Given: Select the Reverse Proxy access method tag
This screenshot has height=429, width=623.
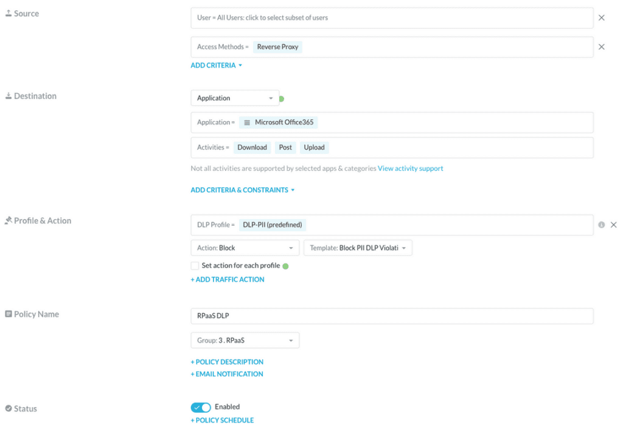Looking at the screenshot, I should 277,47.
